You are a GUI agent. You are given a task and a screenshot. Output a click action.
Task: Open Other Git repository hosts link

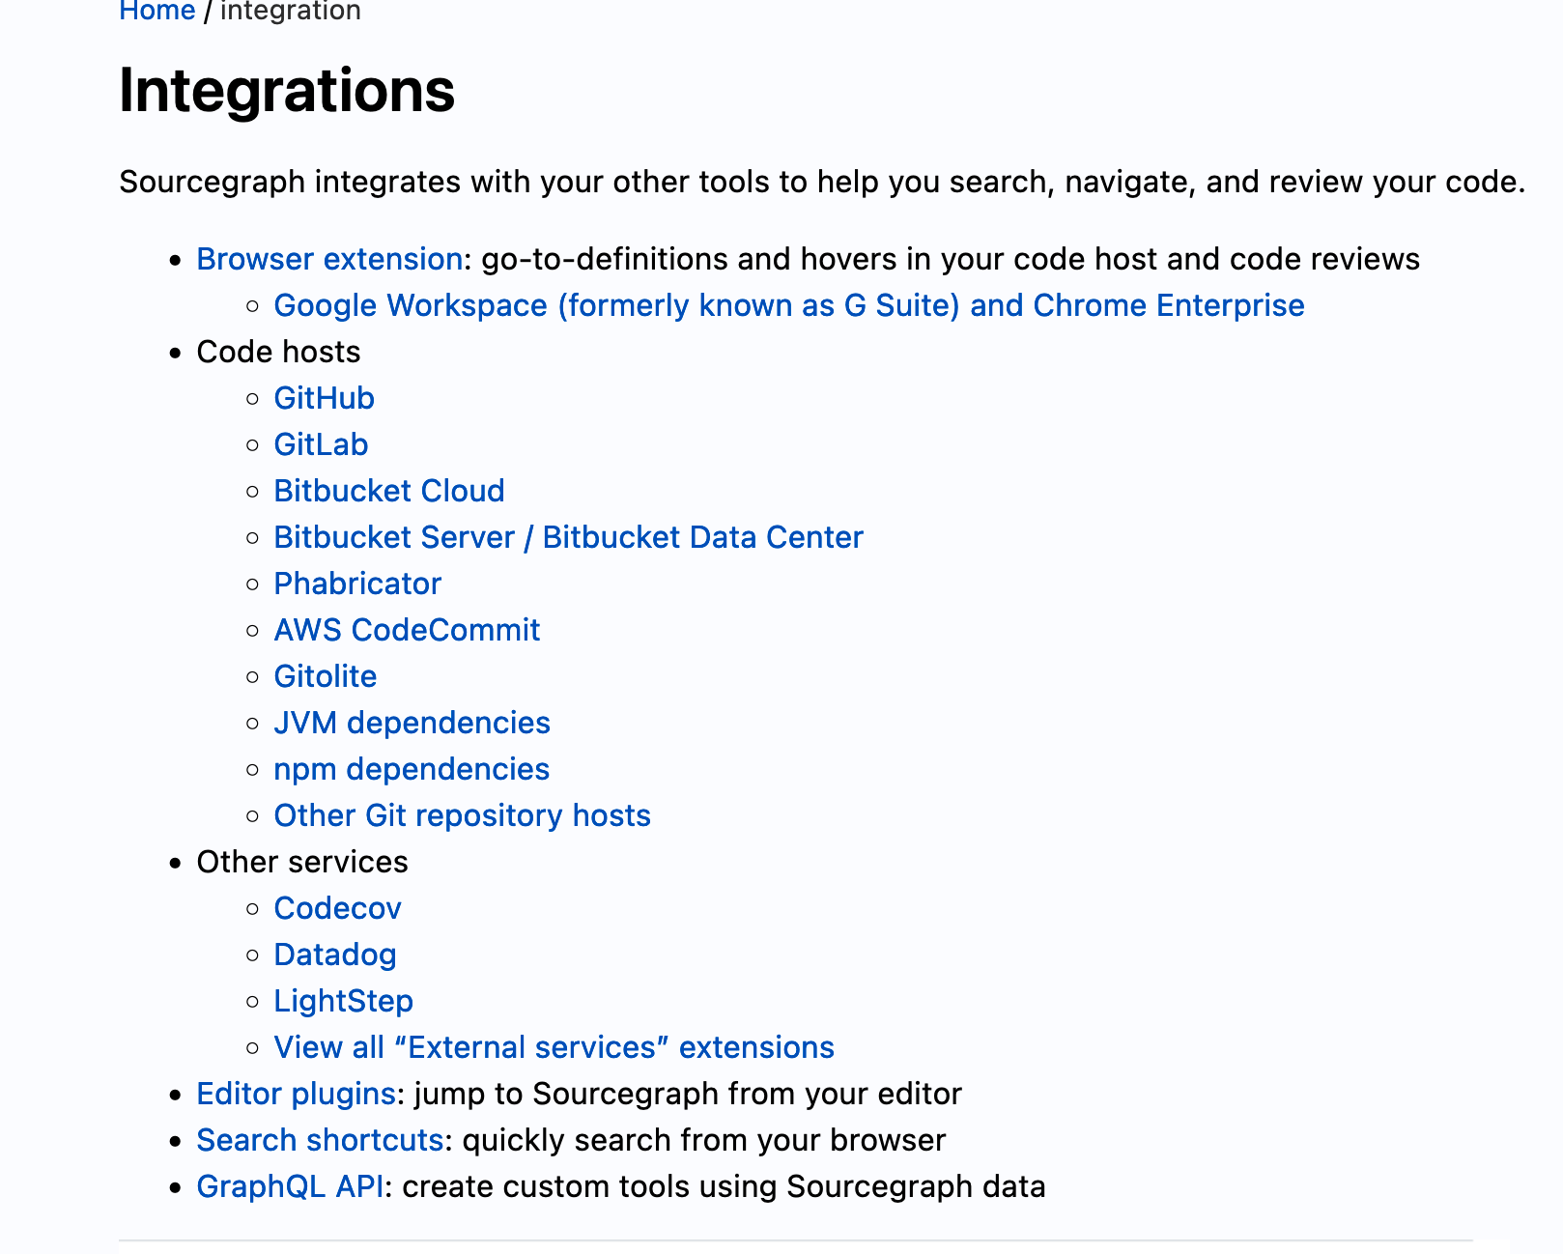pos(462,815)
